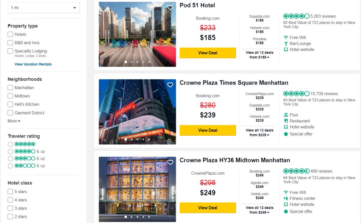The image size is (361, 223).
Task: Select the five-bubble traveler rating option
Action: click(10, 144)
